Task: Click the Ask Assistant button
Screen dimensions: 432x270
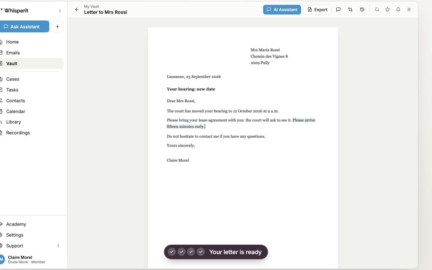Action: (24, 27)
